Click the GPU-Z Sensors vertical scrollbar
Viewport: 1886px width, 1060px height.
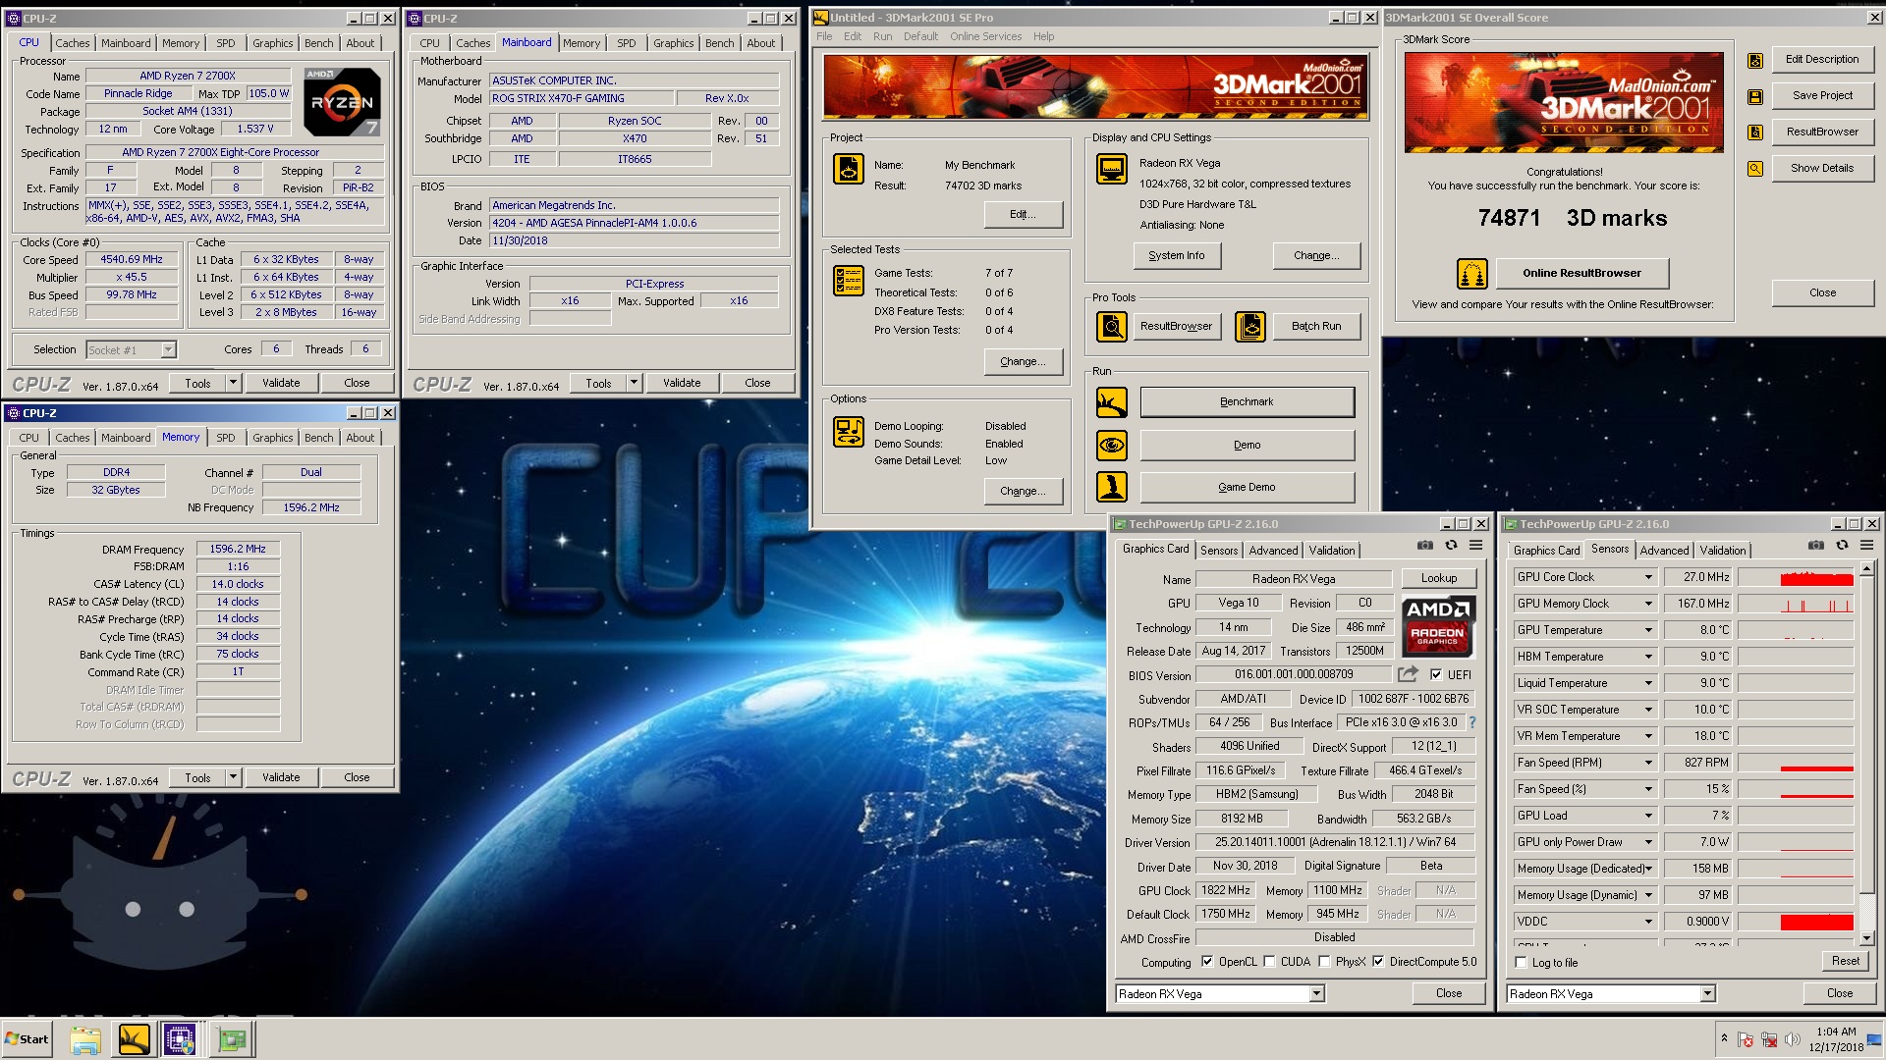click(1866, 754)
